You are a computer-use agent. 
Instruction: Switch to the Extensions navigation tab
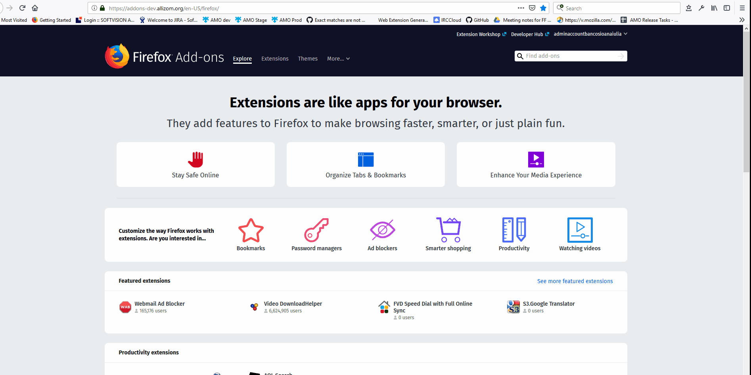275,58
